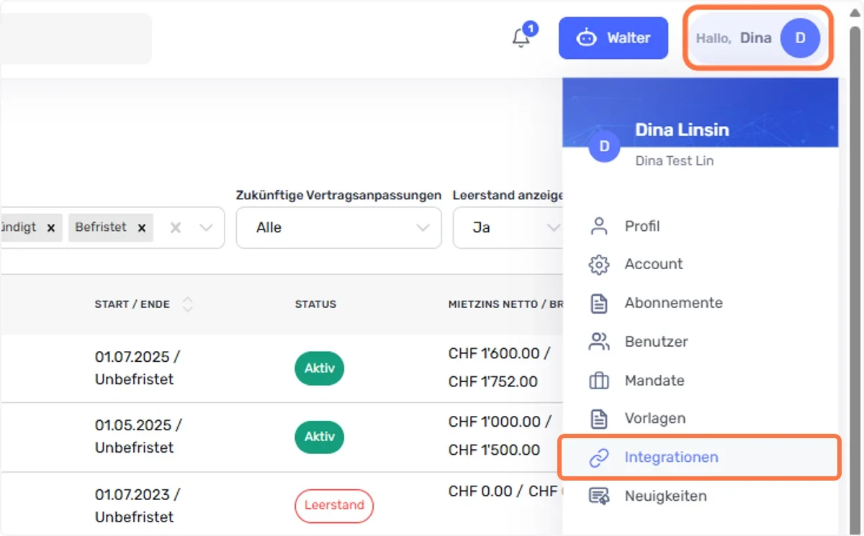Image resolution: width=864 pixels, height=536 pixels.
Task: Click the users icon next to Benutzer
Action: 599,342
